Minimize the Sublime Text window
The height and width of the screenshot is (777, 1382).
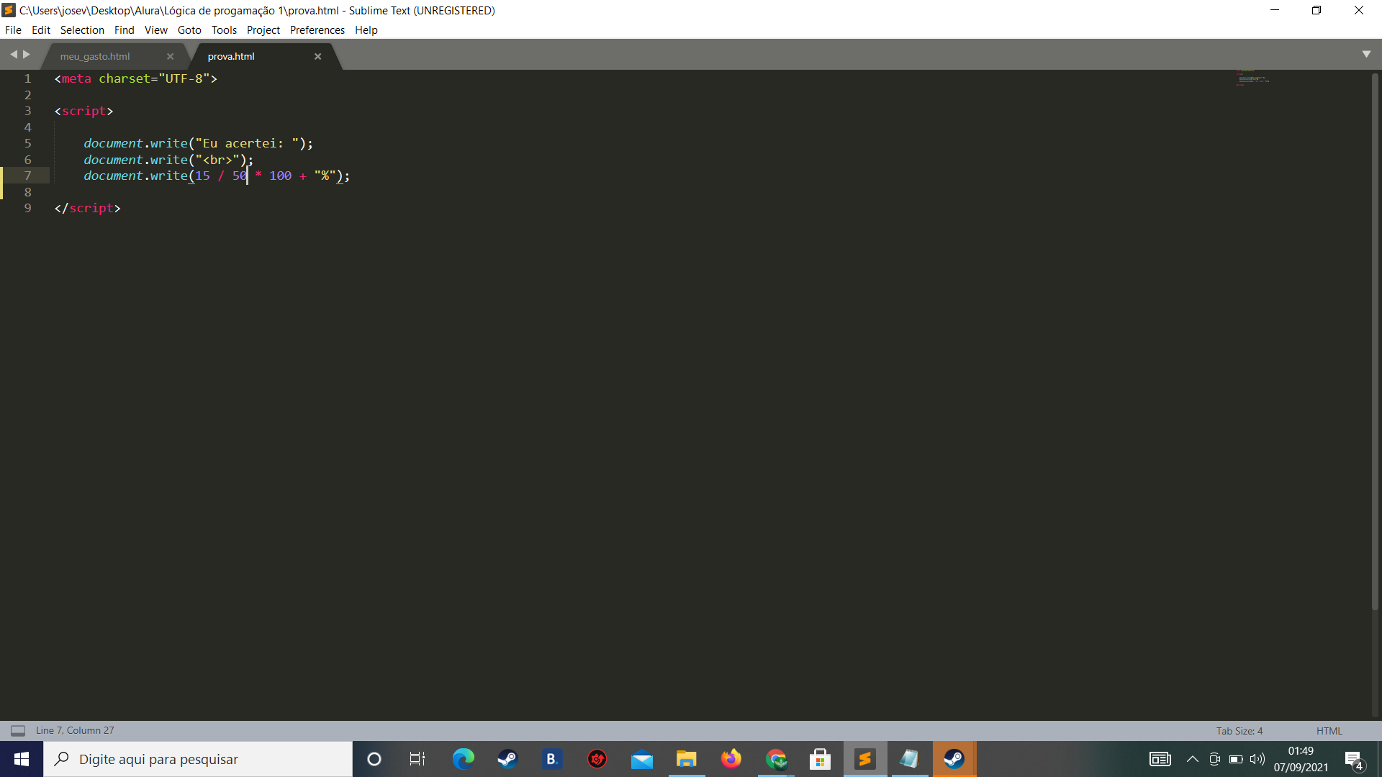tap(1275, 10)
